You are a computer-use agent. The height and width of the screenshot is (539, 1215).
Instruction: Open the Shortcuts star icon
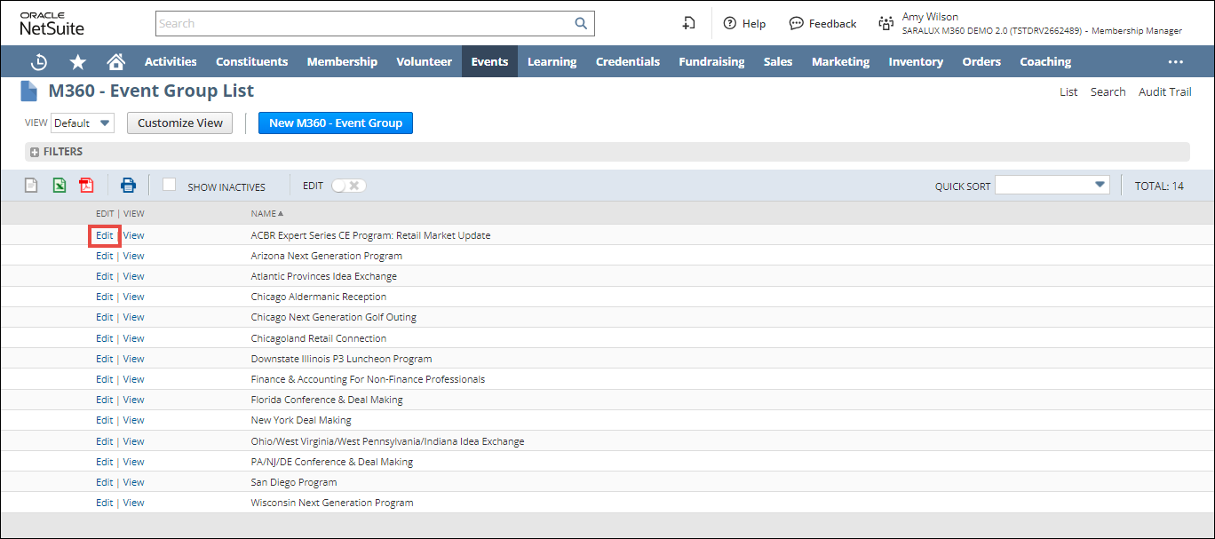(x=78, y=62)
